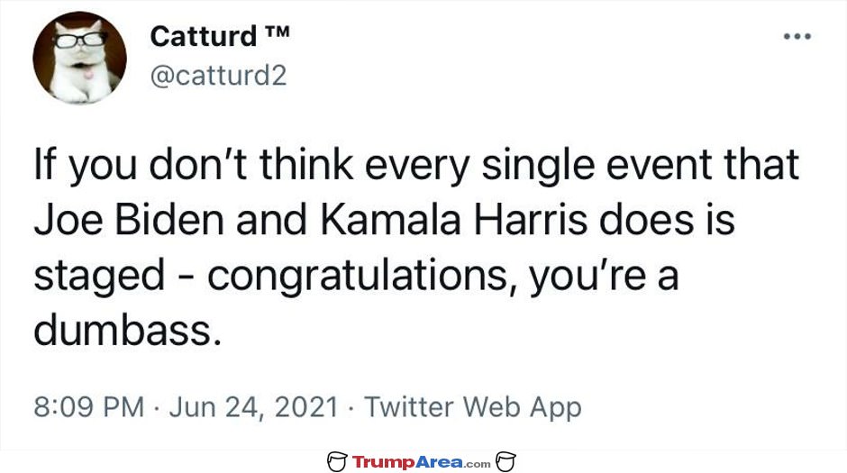The image size is (847, 473).
Task: Click the glasses on the cat avatar
Action: pyautogui.click(x=77, y=40)
